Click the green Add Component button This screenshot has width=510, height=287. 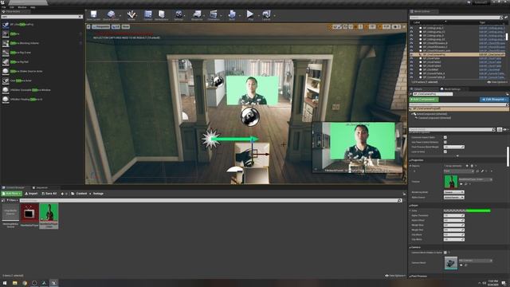click(x=424, y=99)
